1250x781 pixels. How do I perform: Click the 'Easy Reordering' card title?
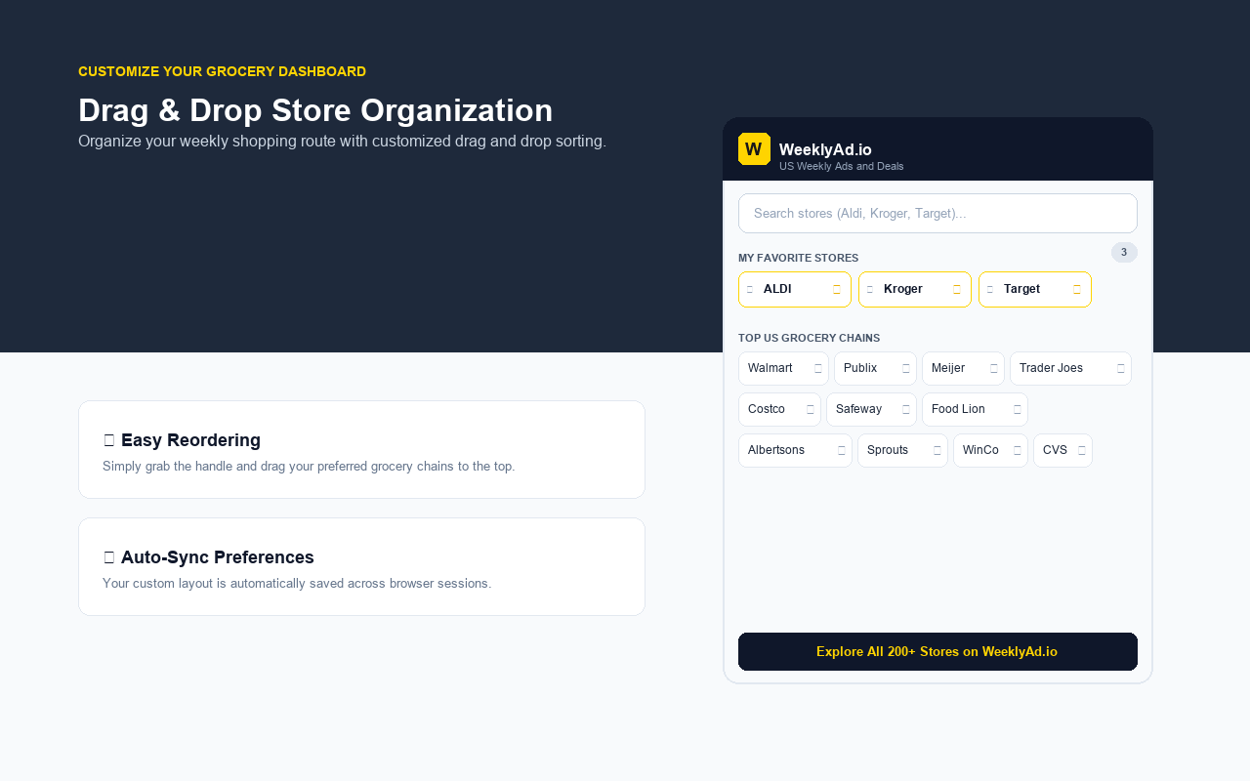(x=190, y=440)
